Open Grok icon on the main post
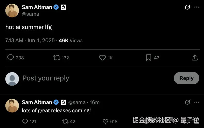This screenshot has height=128, width=204. point(188,7)
